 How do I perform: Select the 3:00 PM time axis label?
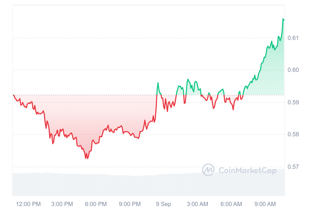tap(62, 204)
